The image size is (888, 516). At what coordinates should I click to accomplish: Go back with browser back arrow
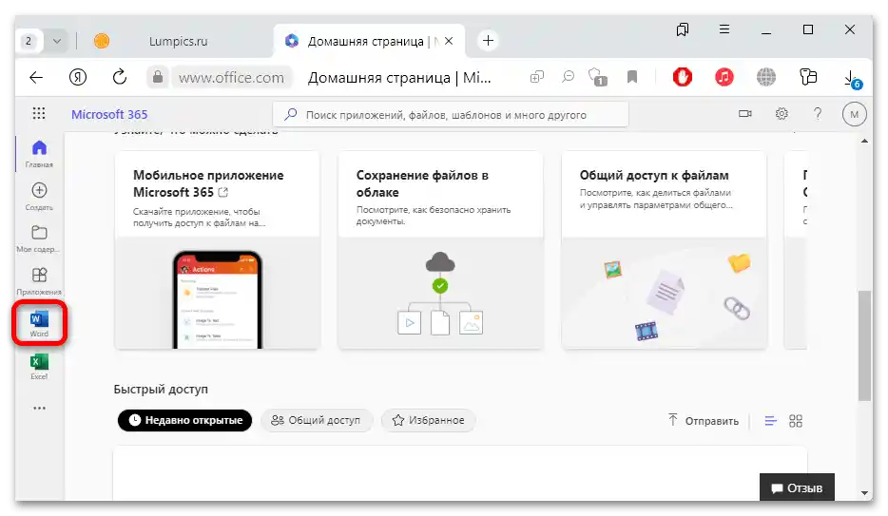coord(36,77)
